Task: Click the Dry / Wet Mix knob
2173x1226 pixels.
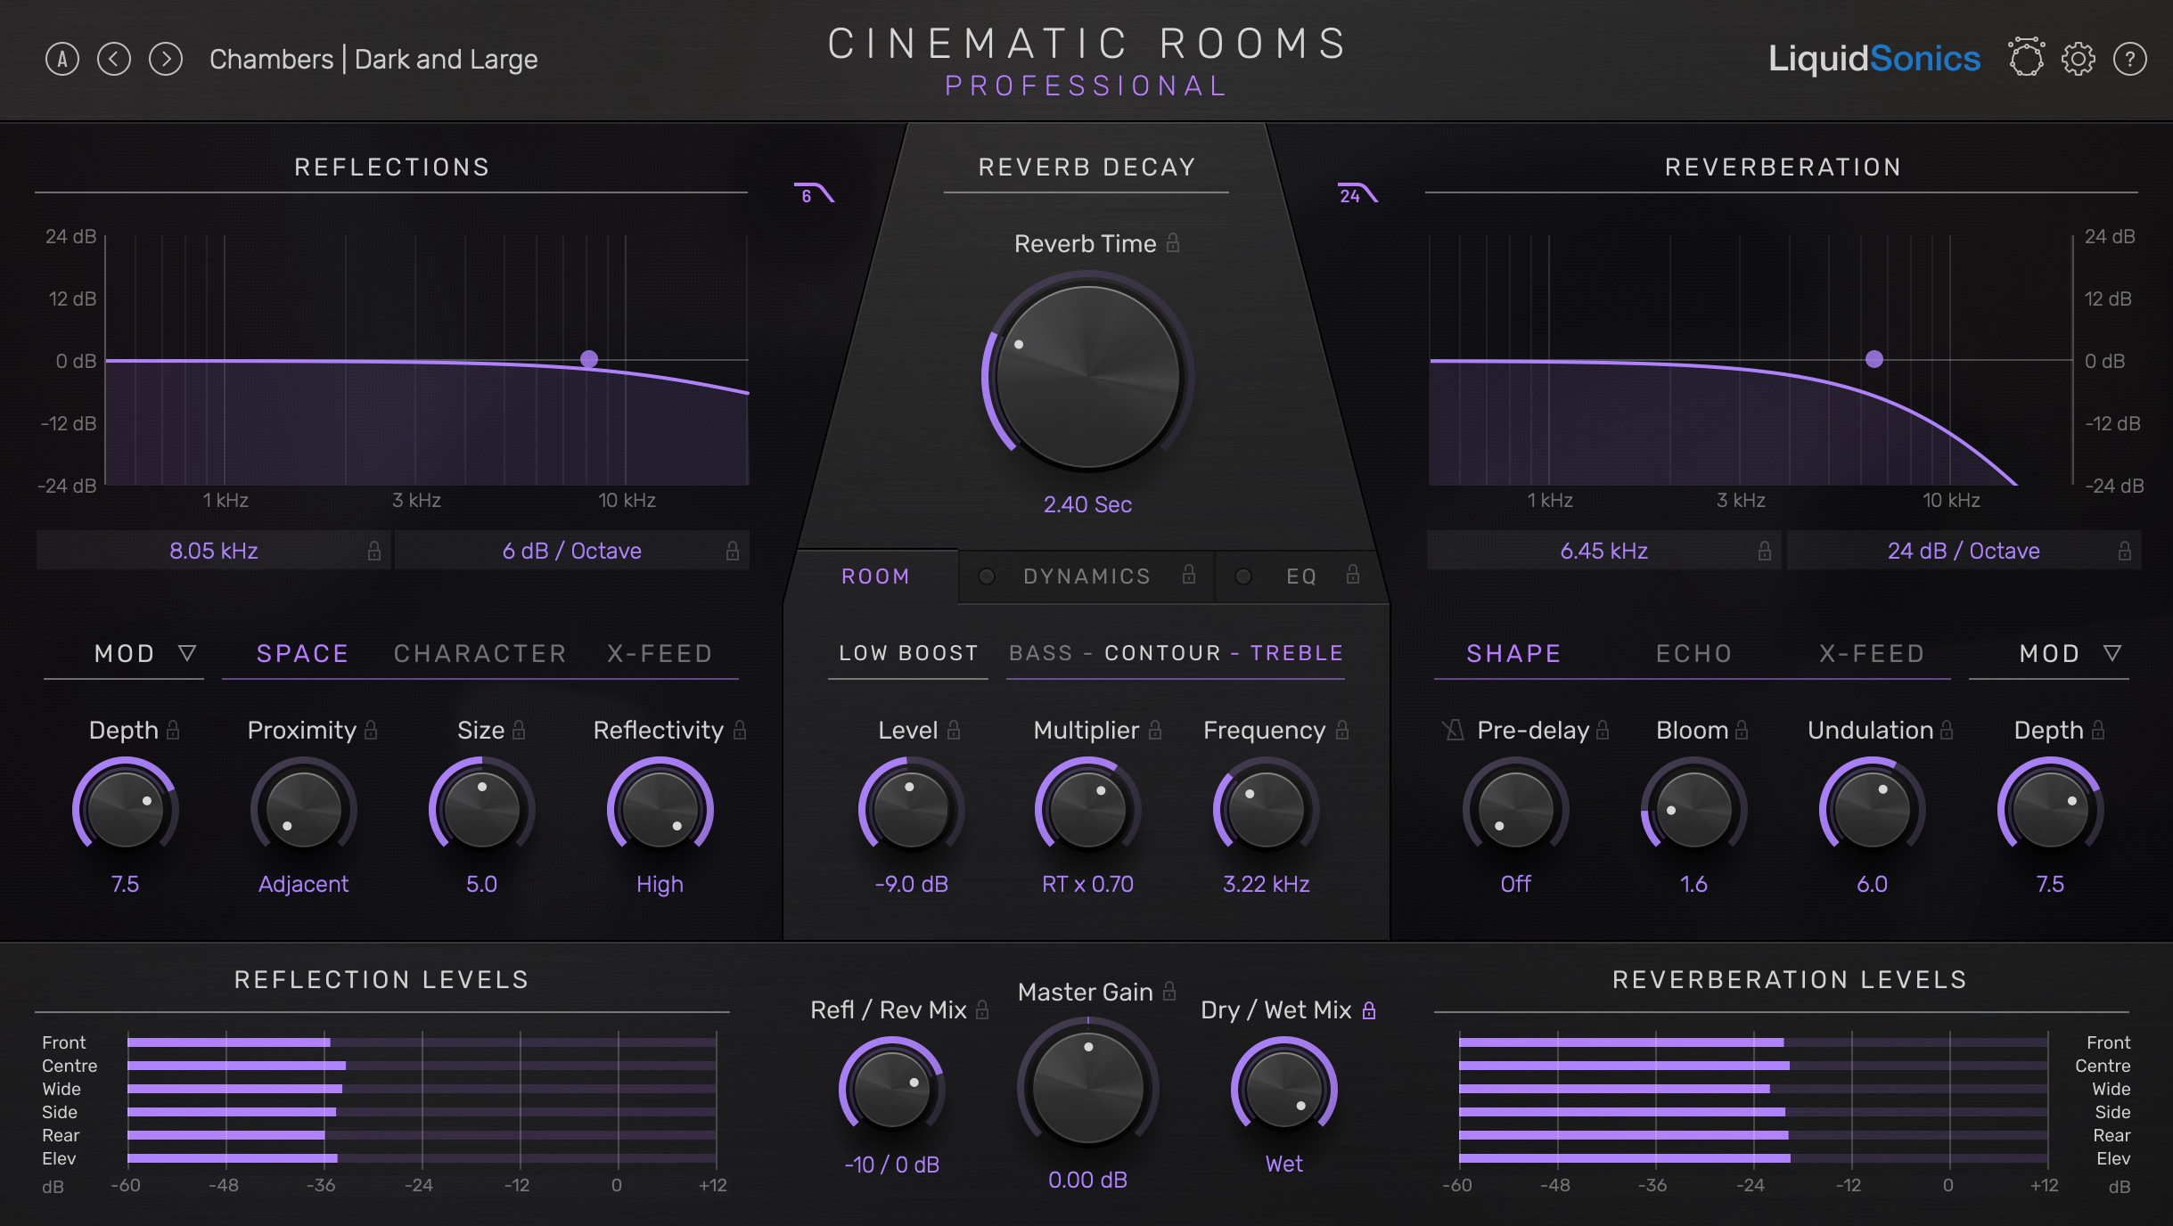Action: pos(1283,1088)
